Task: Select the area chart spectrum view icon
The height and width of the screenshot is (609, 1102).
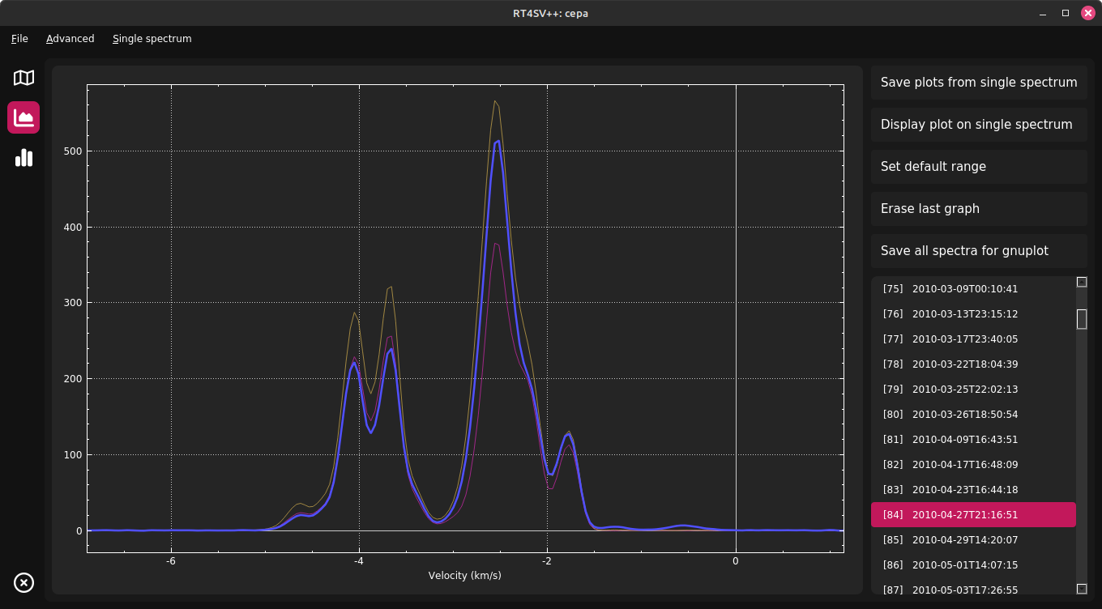Action: (x=23, y=117)
